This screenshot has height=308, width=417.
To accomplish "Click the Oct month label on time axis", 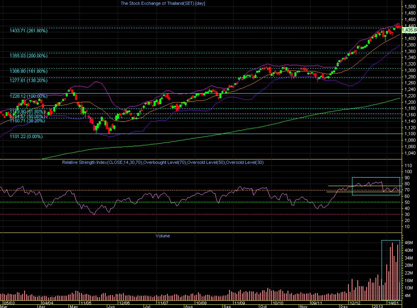I will [264, 306].
